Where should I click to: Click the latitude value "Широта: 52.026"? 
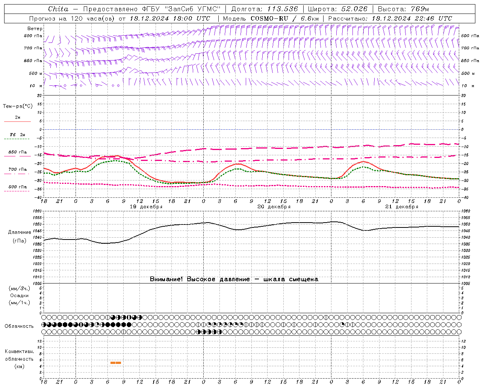tap(337, 9)
